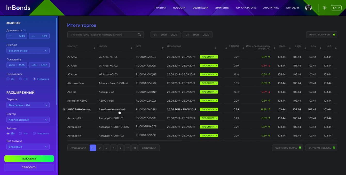The height and width of the screenshot is (175, 346).
Task: Sort the table by ISIN column arrow
Action: [163, 48]
